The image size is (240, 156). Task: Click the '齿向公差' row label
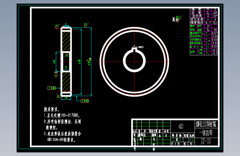tap(197, 47)
